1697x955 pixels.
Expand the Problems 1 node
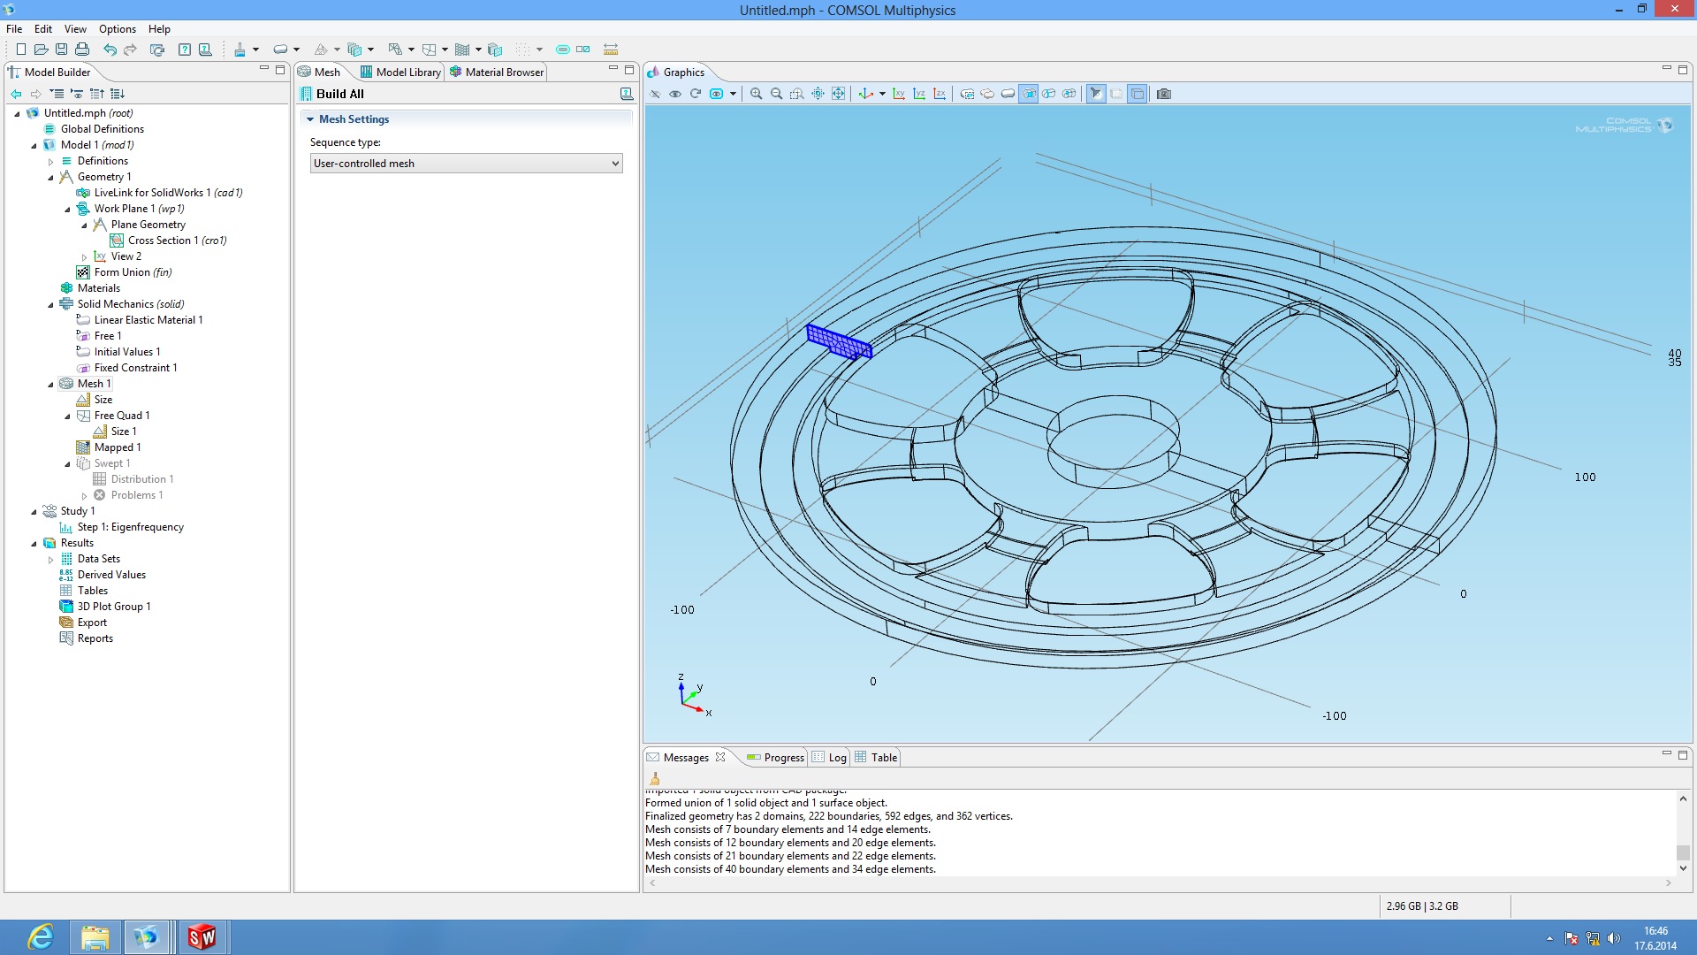point(84,496)
